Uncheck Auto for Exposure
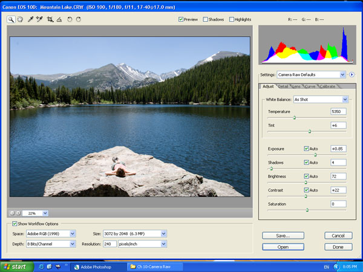Image resolution: width=363 pixels, height=272 pixels. tap(306, 149)
